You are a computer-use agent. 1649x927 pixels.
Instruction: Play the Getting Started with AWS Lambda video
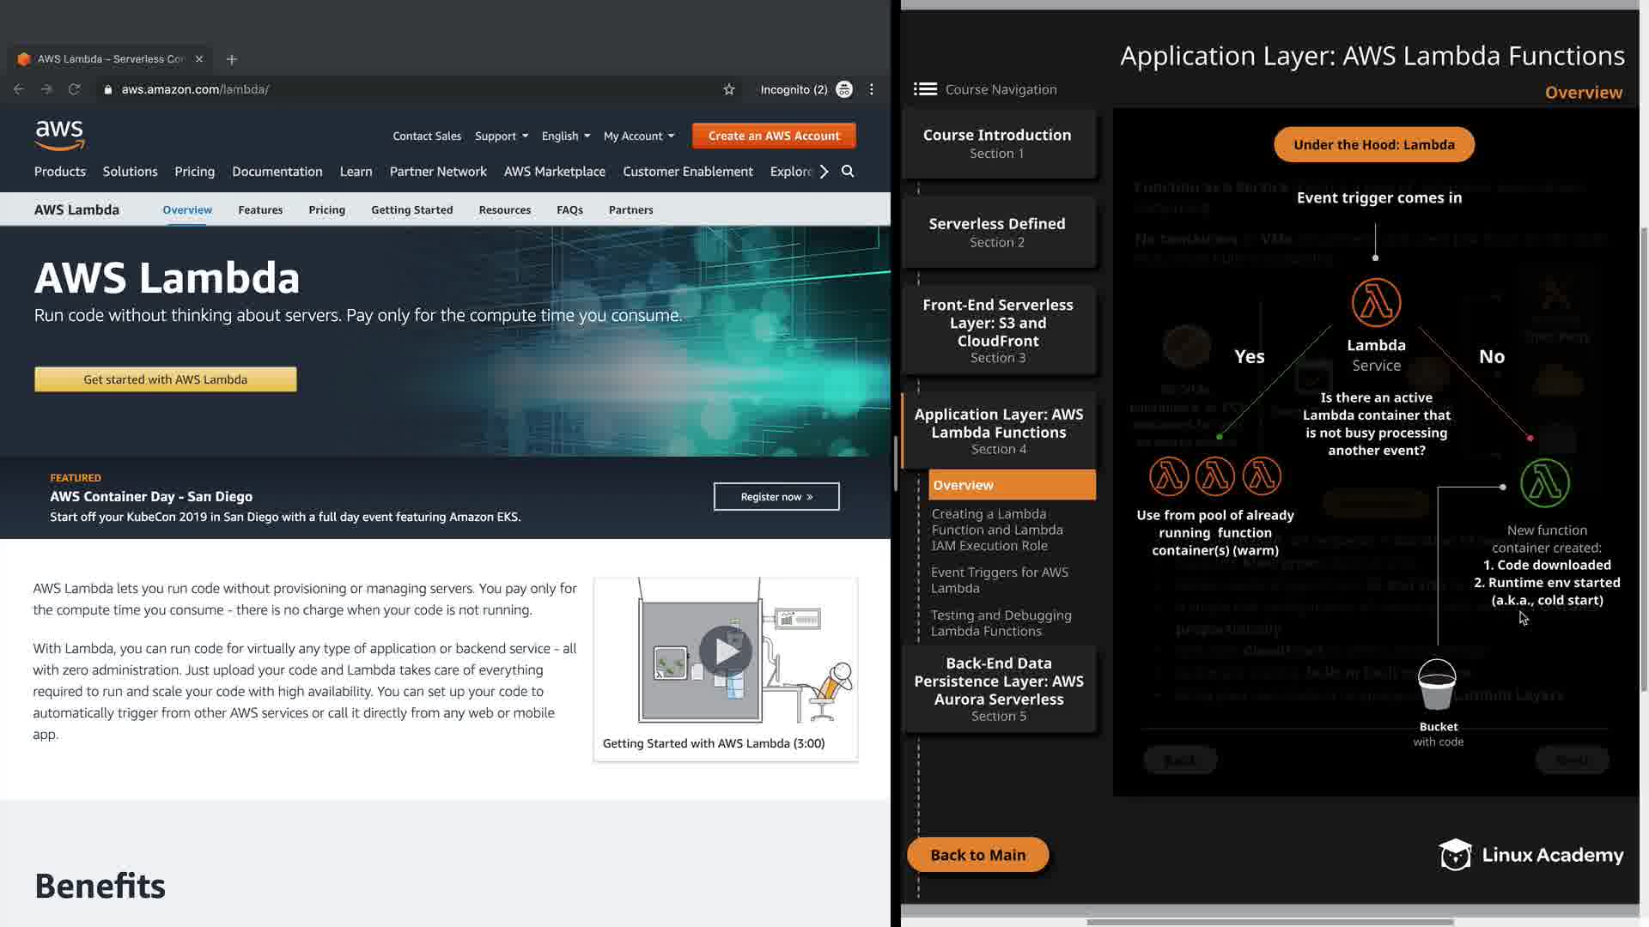tap(726, 651)
